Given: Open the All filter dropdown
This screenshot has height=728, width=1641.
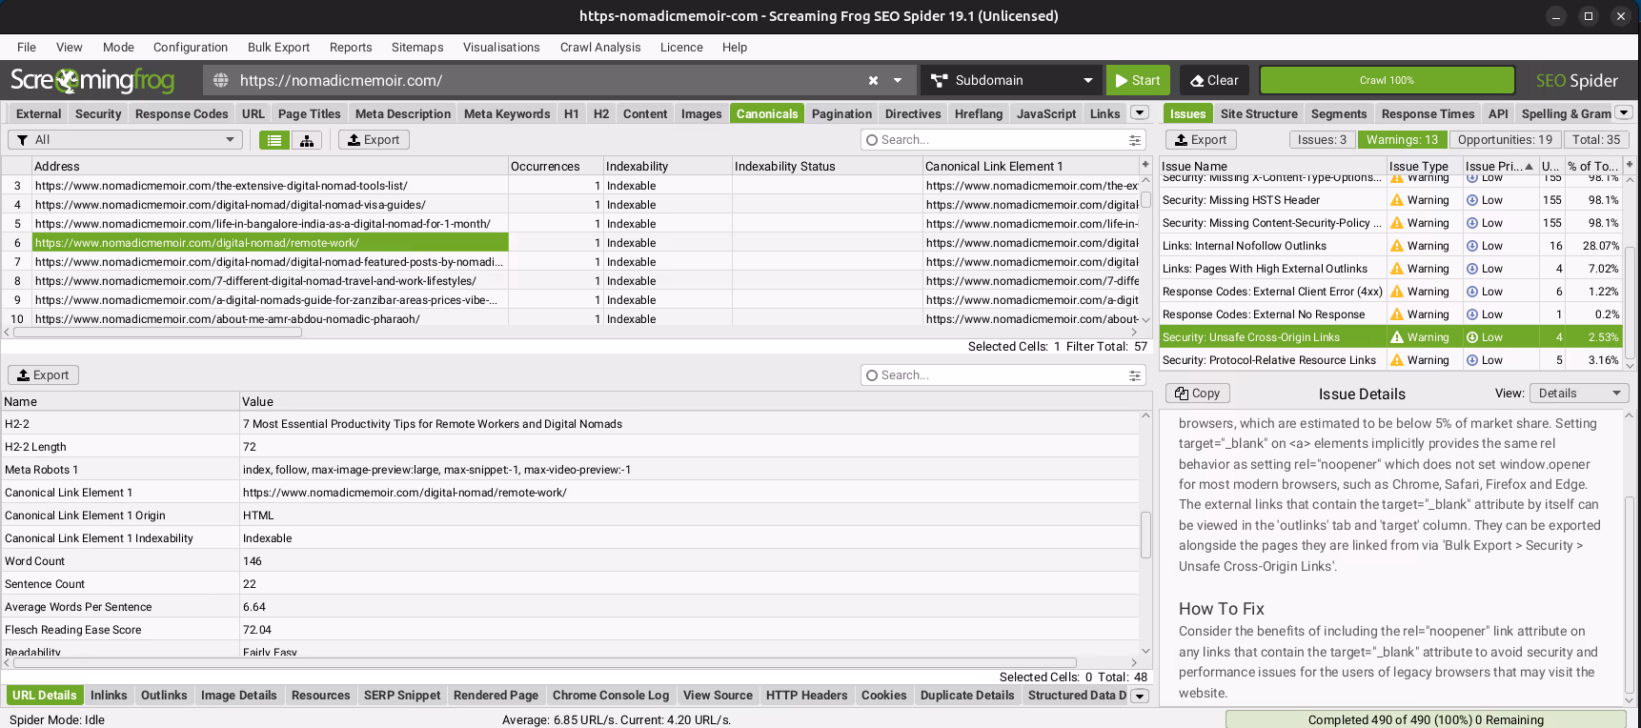Looking at the screenshot, I should tap(125, 140).
